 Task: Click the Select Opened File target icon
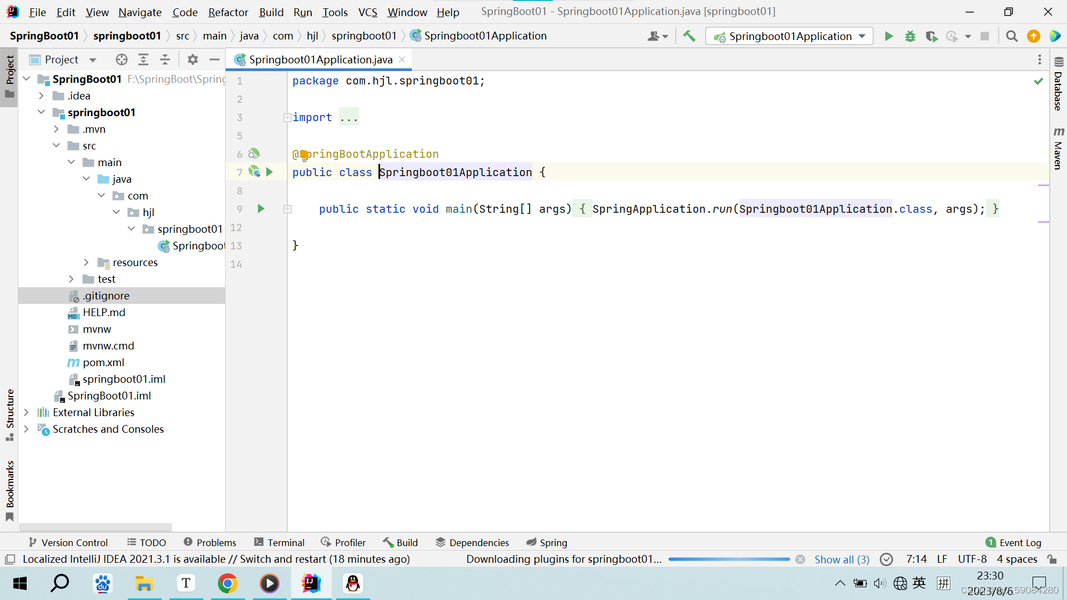pyautogui.click(x=122, y=59)
